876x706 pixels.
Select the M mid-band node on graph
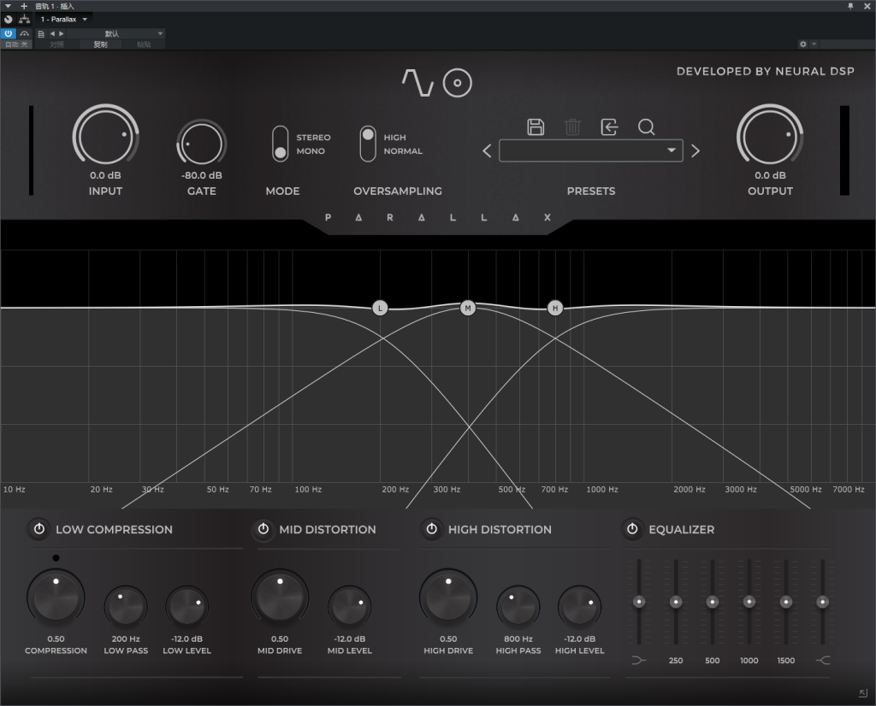(468, 308)
